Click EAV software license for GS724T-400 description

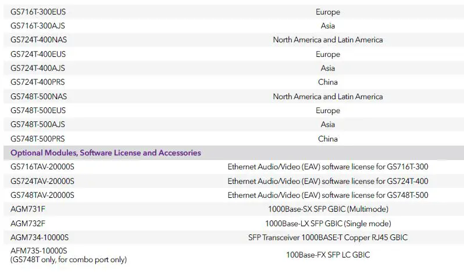tap(327, 181)
